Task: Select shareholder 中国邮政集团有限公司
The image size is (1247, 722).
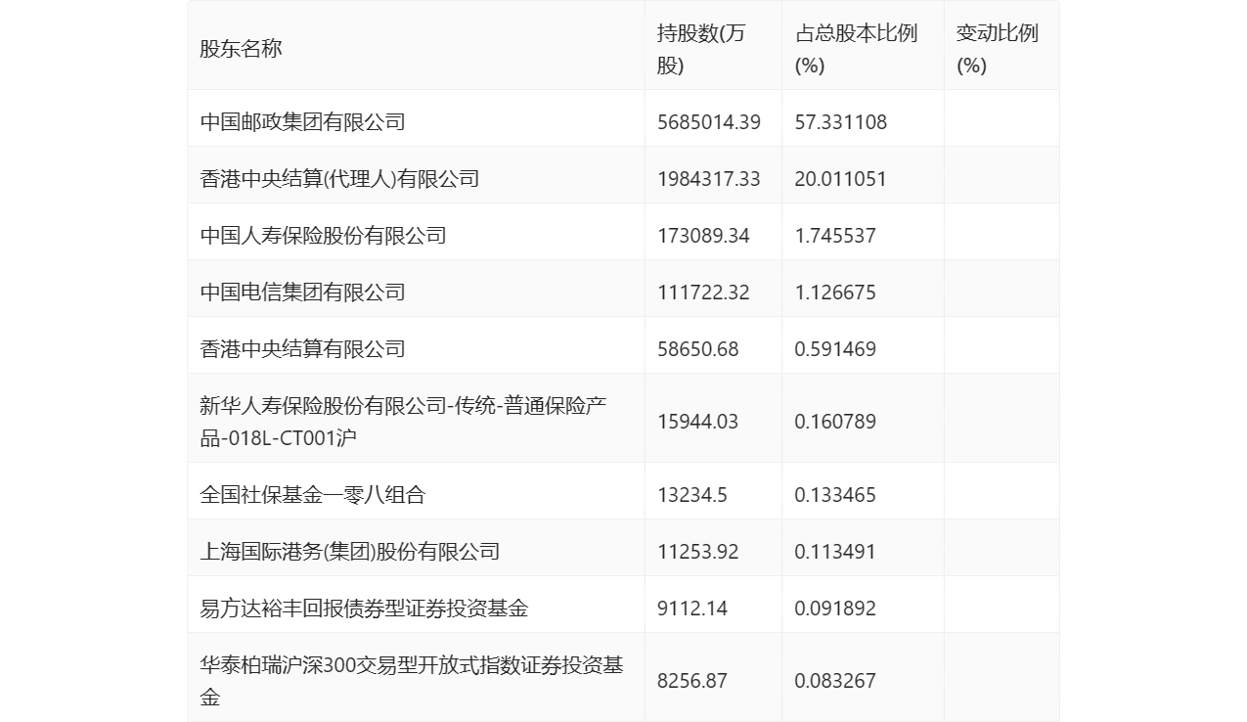Action: [302, 122]
